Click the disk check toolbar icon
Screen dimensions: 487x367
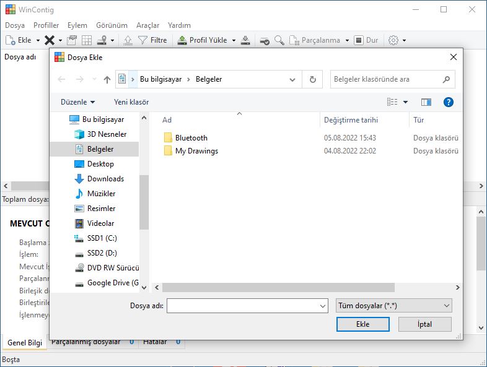point(265,40)
